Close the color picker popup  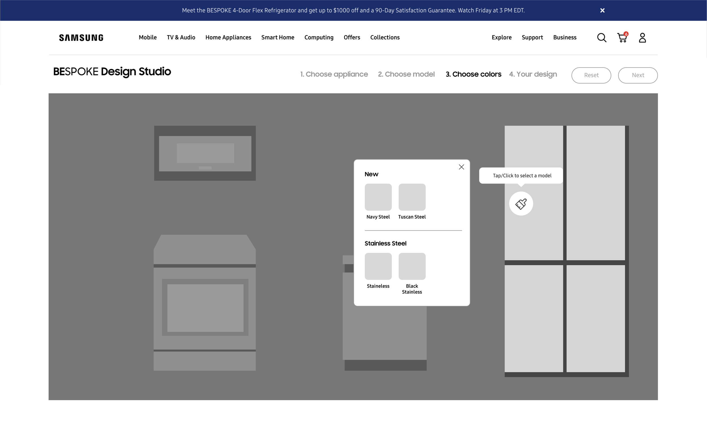pos(461,167)
